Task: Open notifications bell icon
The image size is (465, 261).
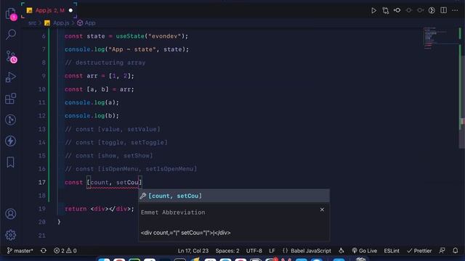Action: pyautogui.click(x=456, y=251)
